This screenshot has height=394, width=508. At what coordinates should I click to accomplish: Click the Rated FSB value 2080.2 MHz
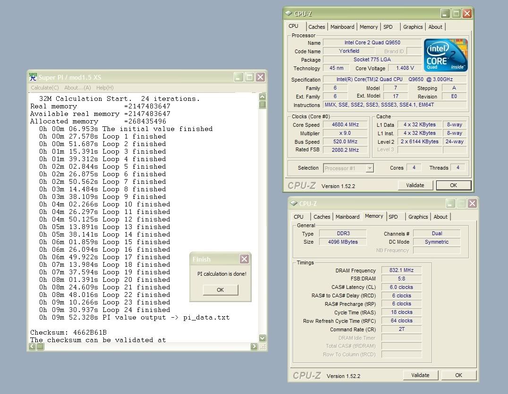pos(346,150)
